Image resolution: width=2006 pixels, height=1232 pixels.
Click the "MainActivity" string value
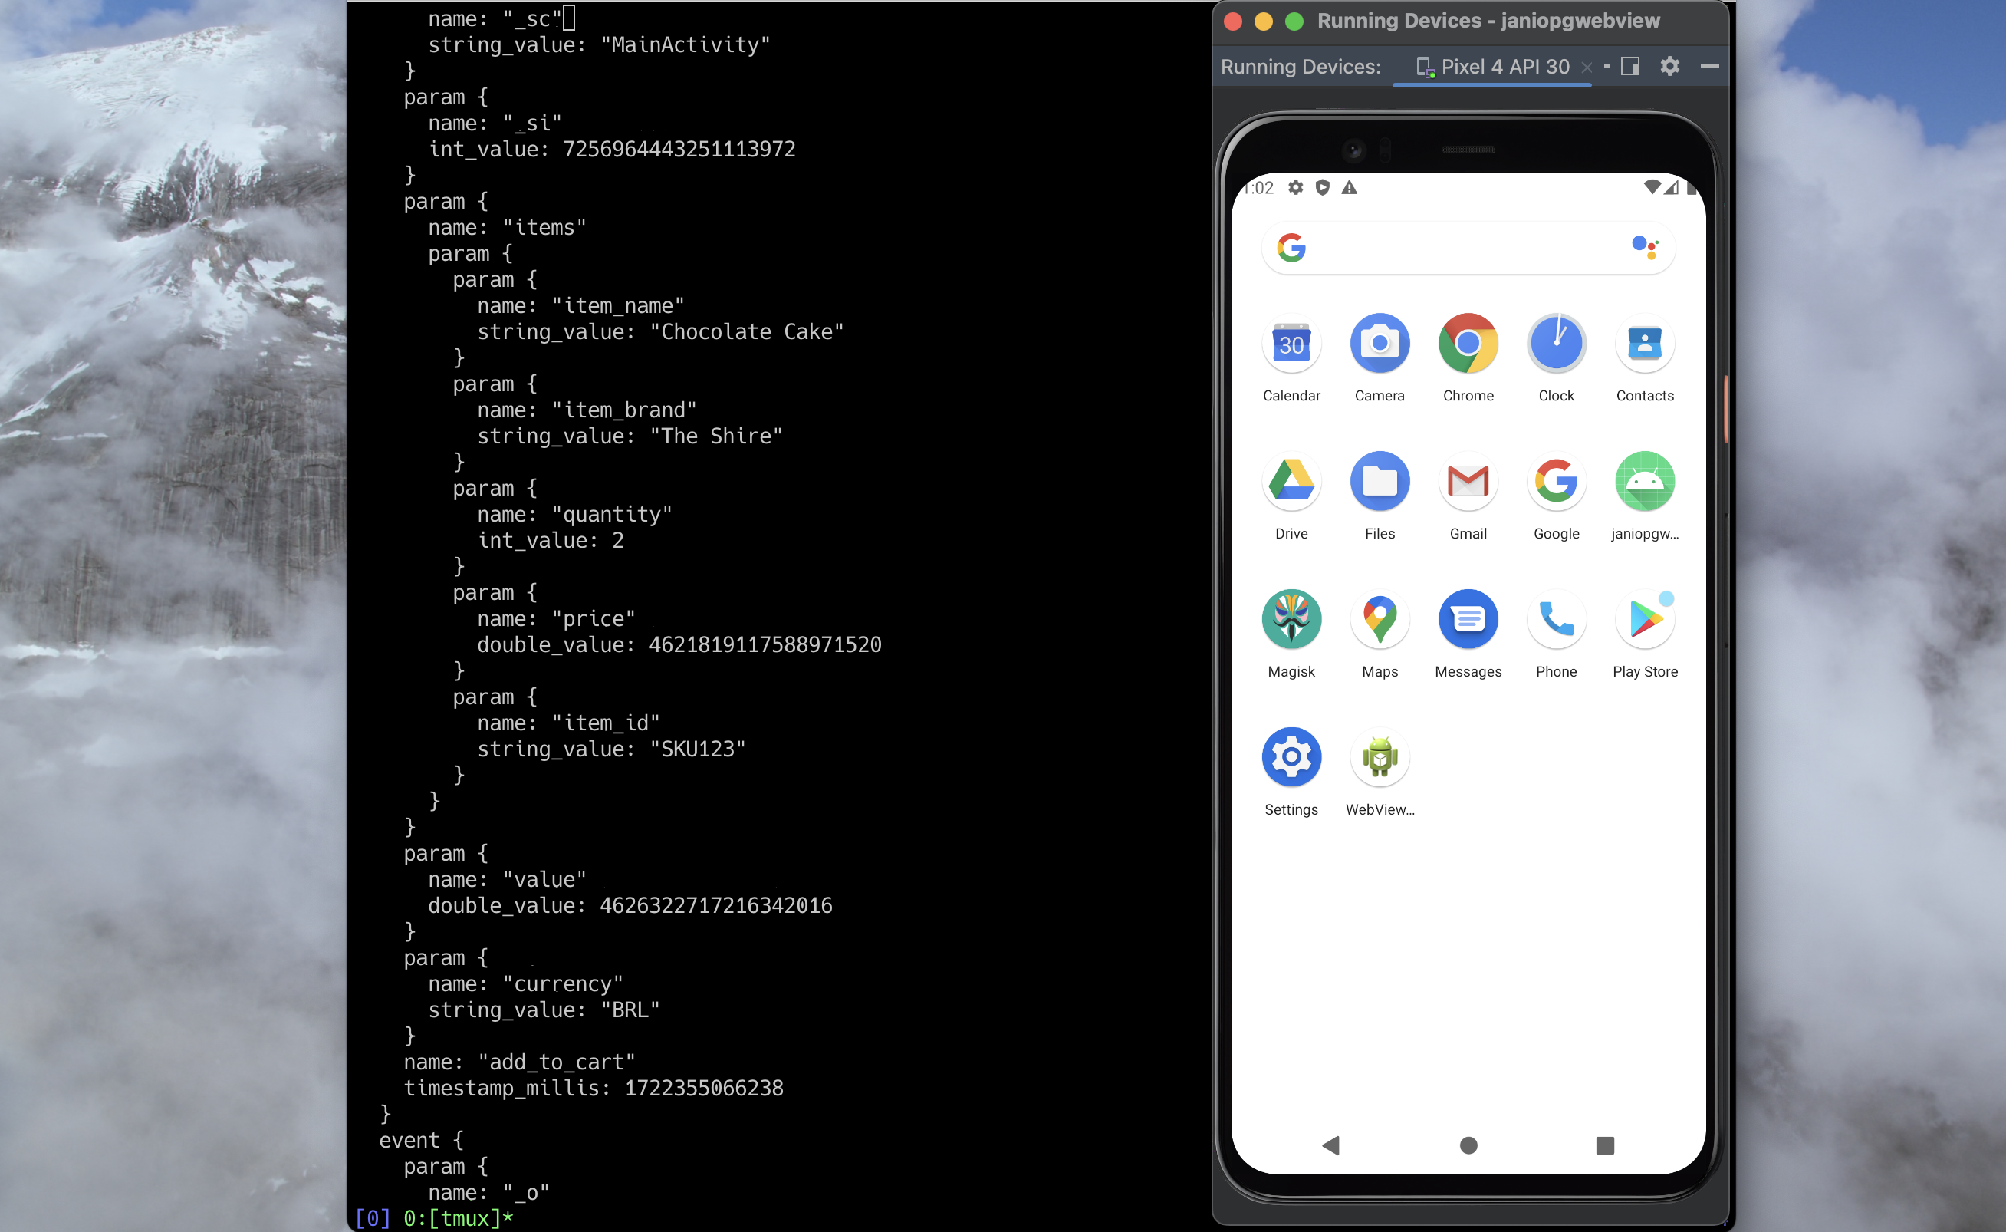[686, 44]
